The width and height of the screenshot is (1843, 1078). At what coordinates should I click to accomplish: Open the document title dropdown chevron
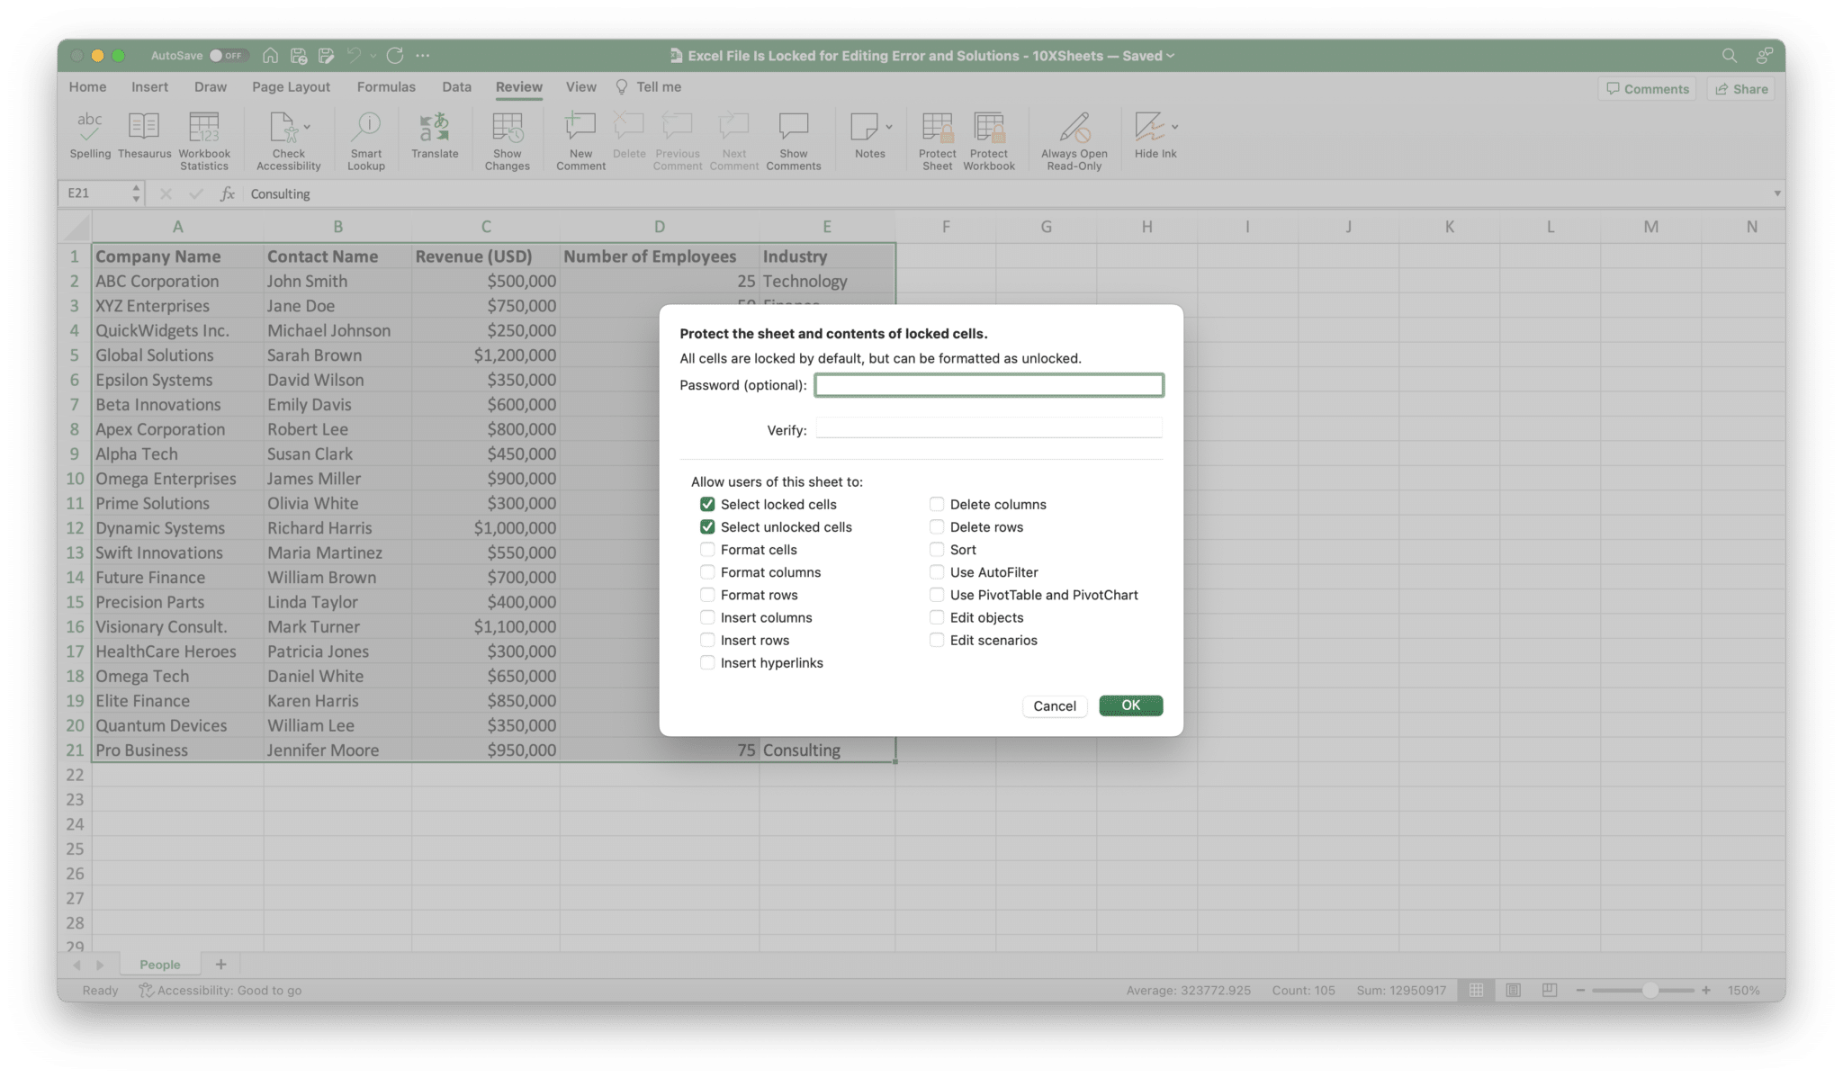[1171, 56]
